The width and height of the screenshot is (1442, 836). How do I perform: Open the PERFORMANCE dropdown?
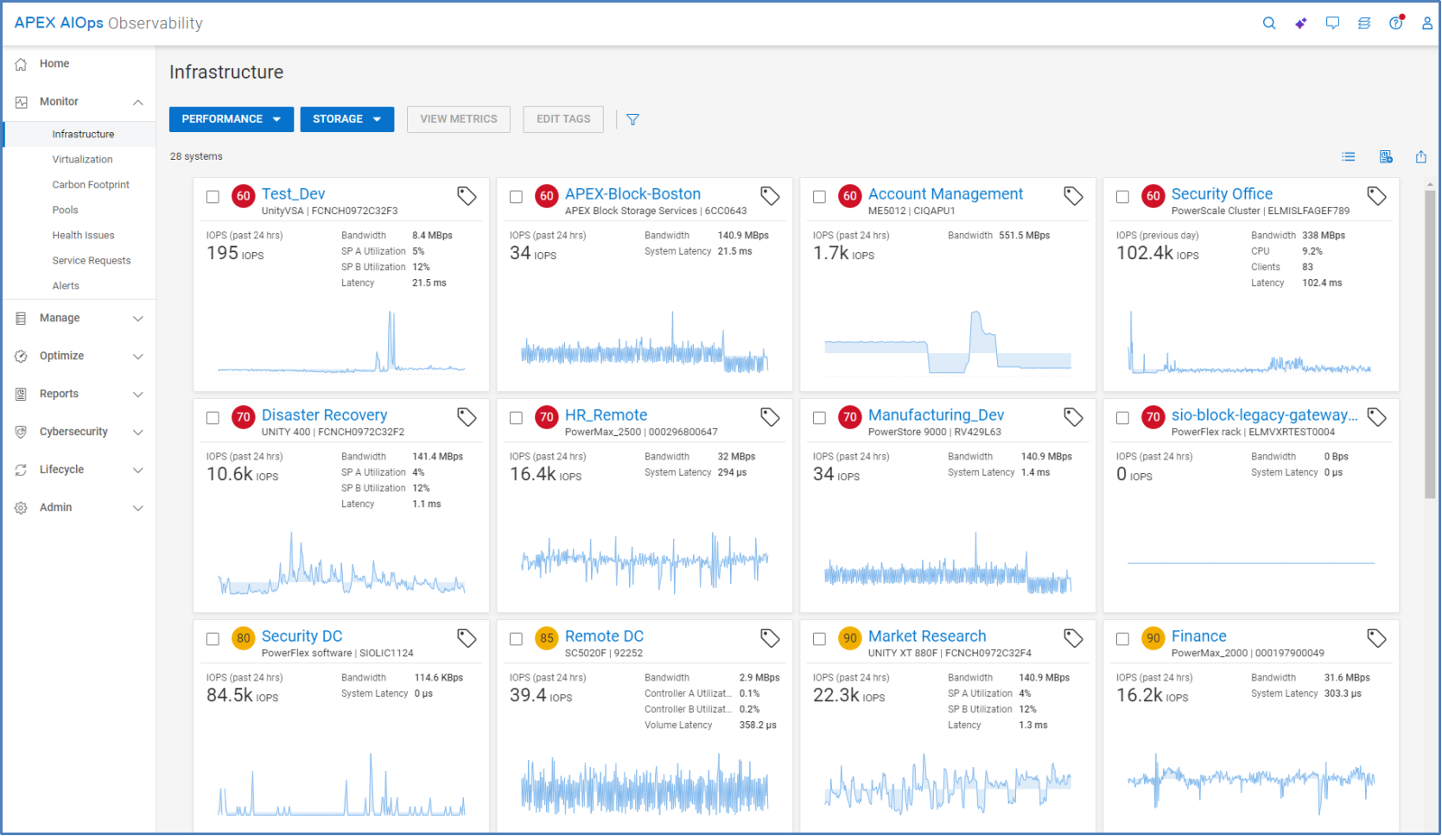coord(232,119)
